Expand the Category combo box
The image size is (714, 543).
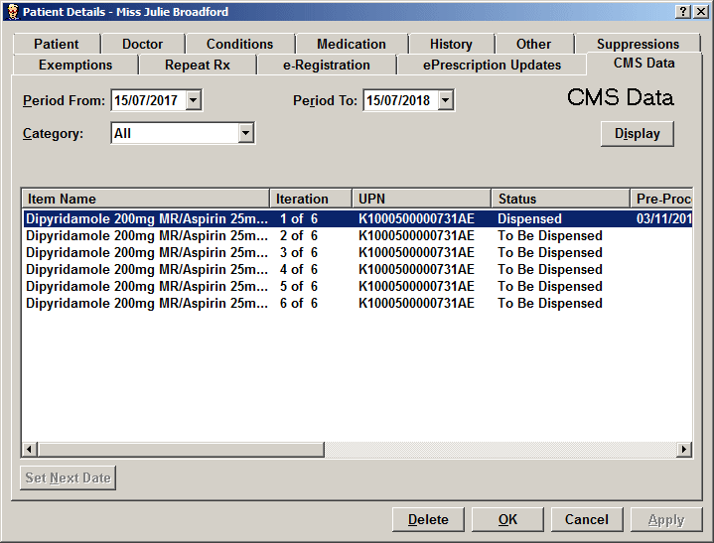(245, 133)
